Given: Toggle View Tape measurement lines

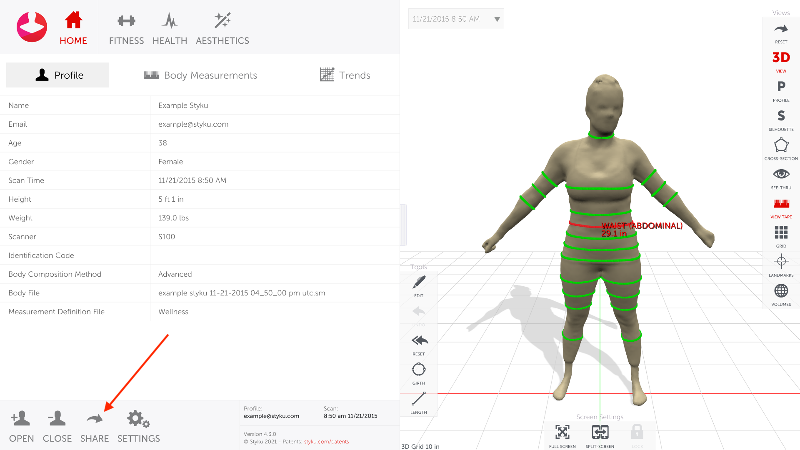Looking at the screenshot, I should [x=781, y=204].
